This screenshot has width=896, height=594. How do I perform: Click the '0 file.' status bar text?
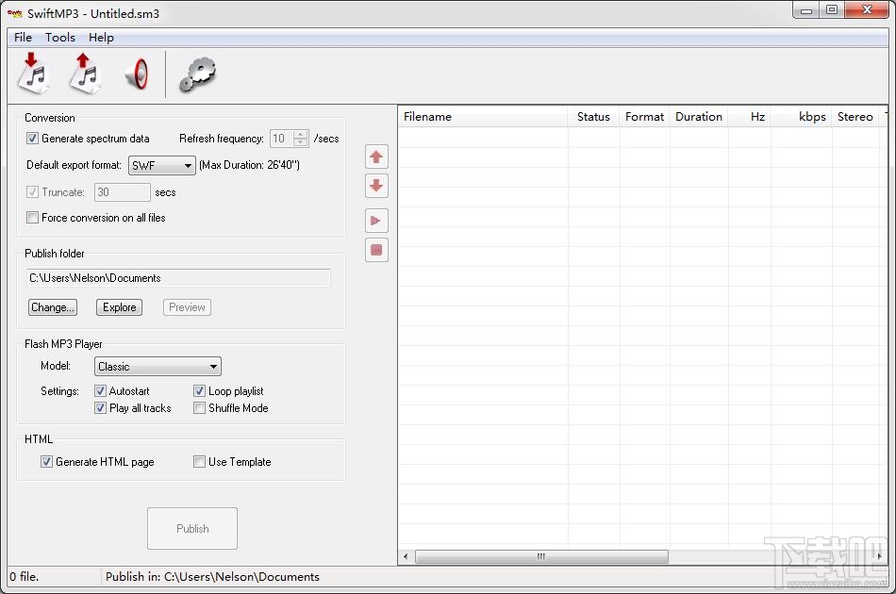click(24, 577)
